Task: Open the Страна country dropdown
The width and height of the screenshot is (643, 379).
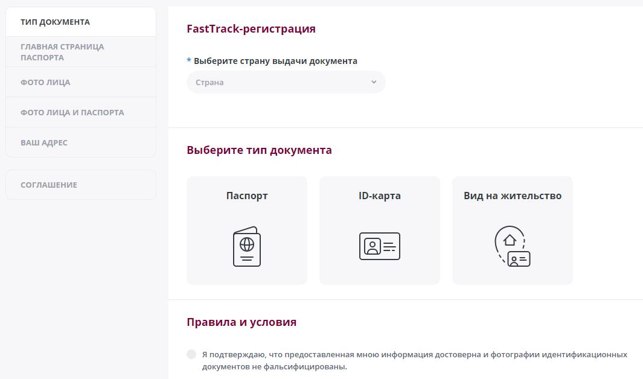Action: point(286,82)
